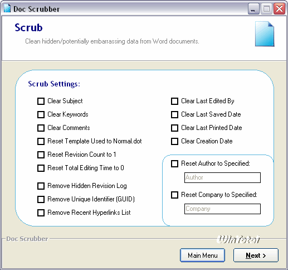Close the Doc Scrubber window
The image size is (288, 270).
coord(279,9)
